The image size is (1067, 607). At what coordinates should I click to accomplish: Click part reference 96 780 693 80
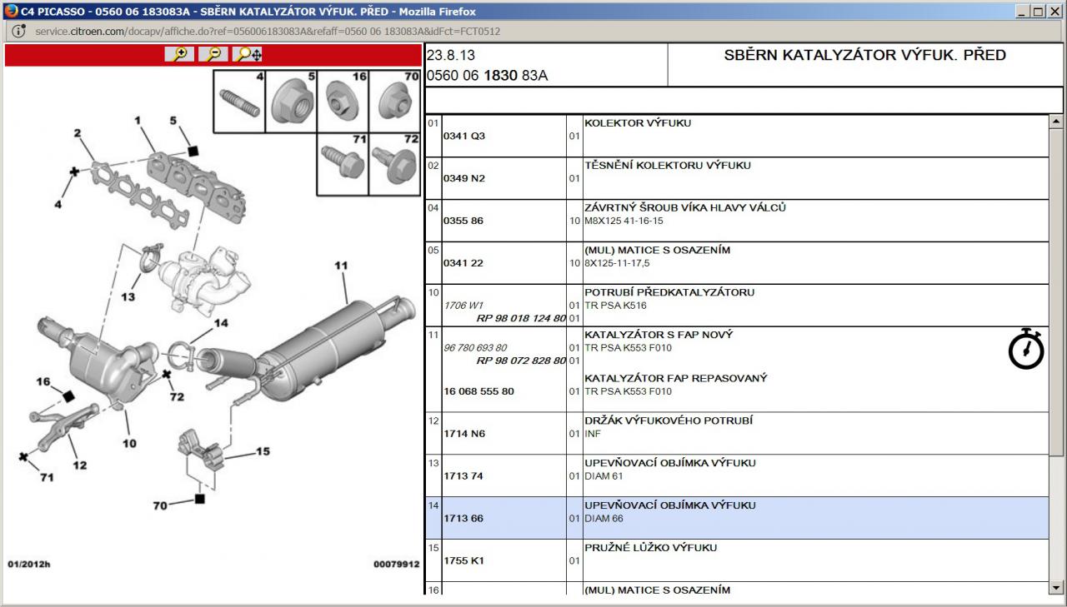pos(475,348)
